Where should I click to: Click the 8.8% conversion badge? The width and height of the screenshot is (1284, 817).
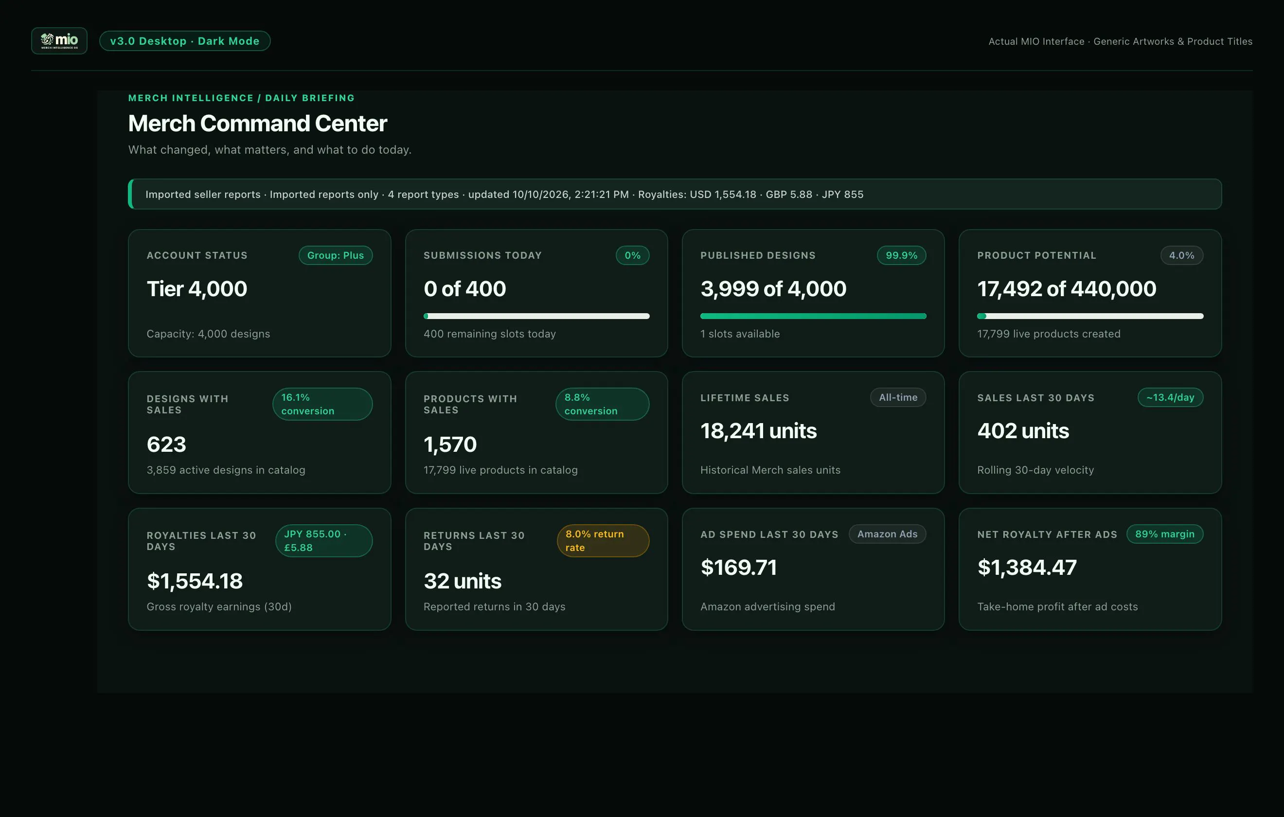click(603, 404)
